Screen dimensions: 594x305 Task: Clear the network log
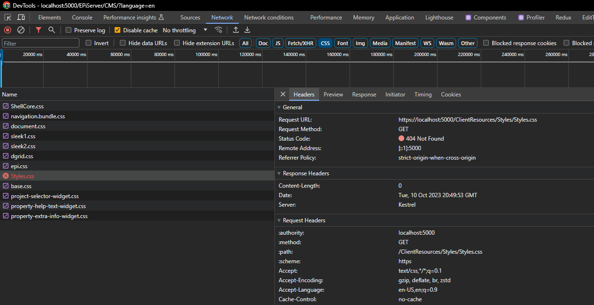[x=21, y=30]
